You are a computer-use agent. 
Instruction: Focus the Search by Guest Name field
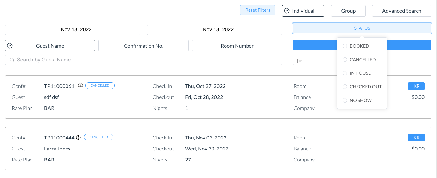pos(146,60)
